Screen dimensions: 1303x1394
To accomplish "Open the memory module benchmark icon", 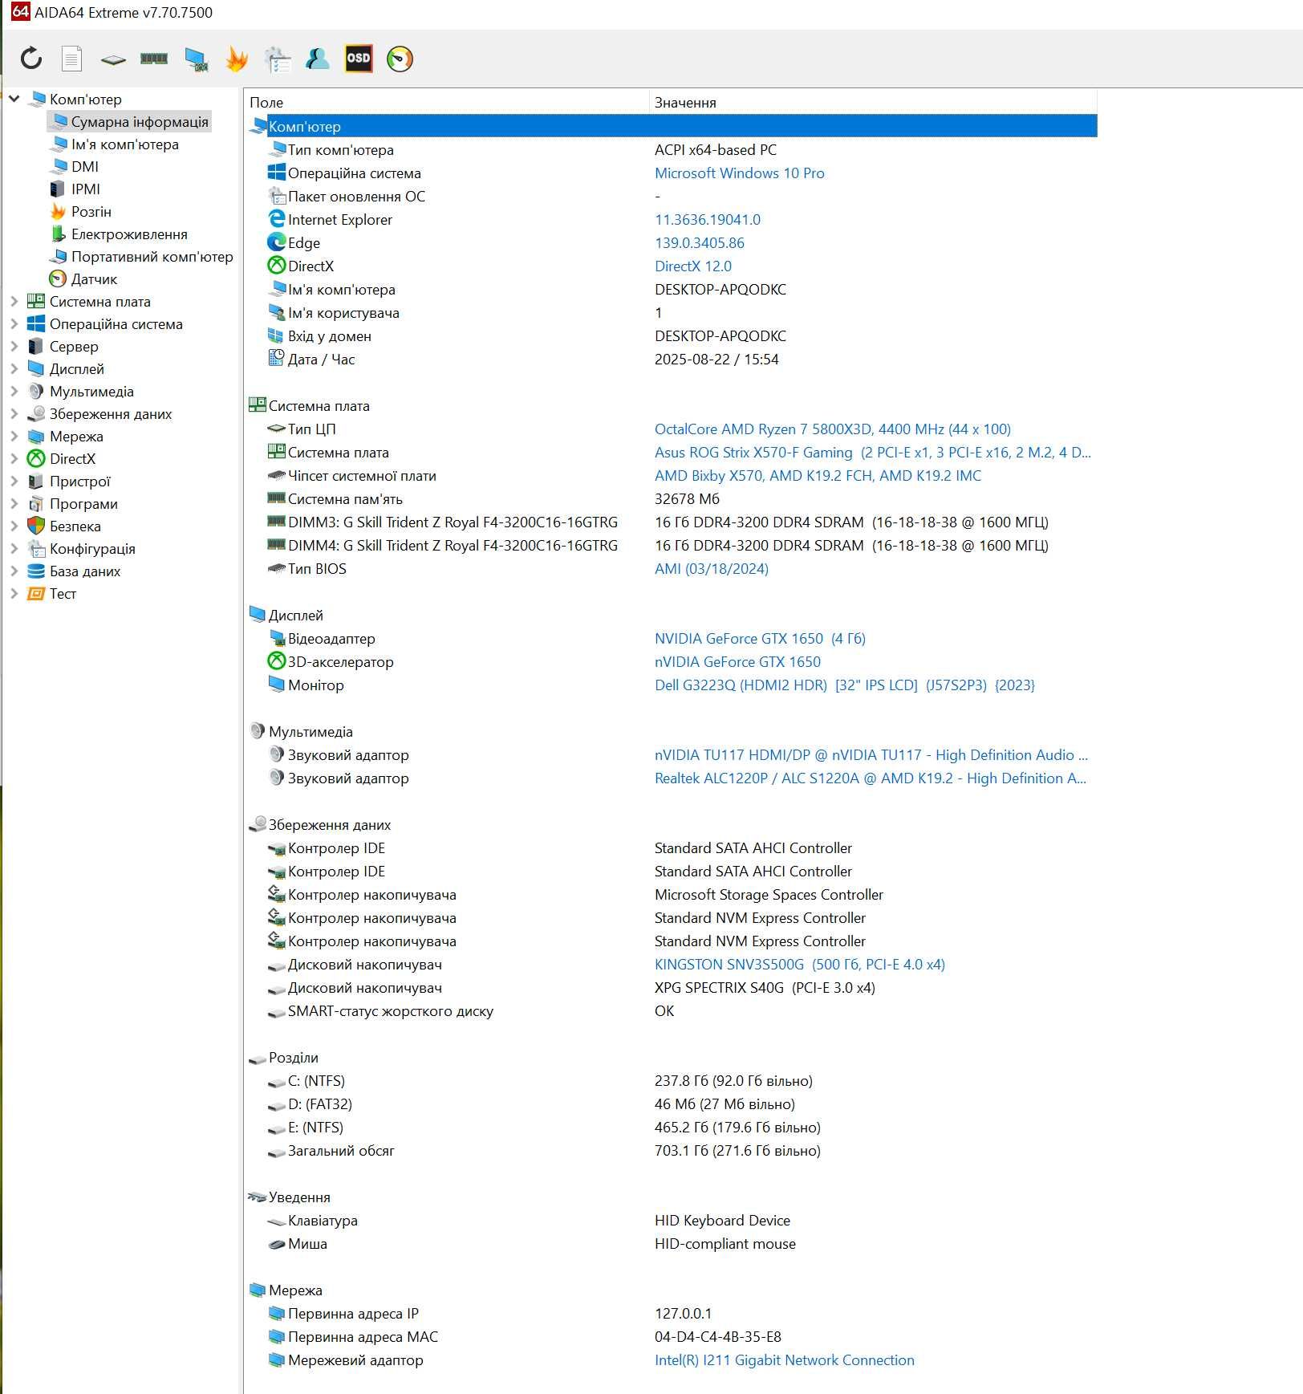I will click(154, 59).
